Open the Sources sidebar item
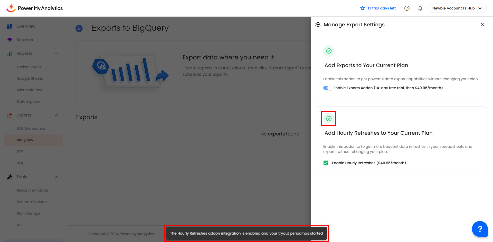The height and width of the screenshot is (242, 493). point(24,40)
